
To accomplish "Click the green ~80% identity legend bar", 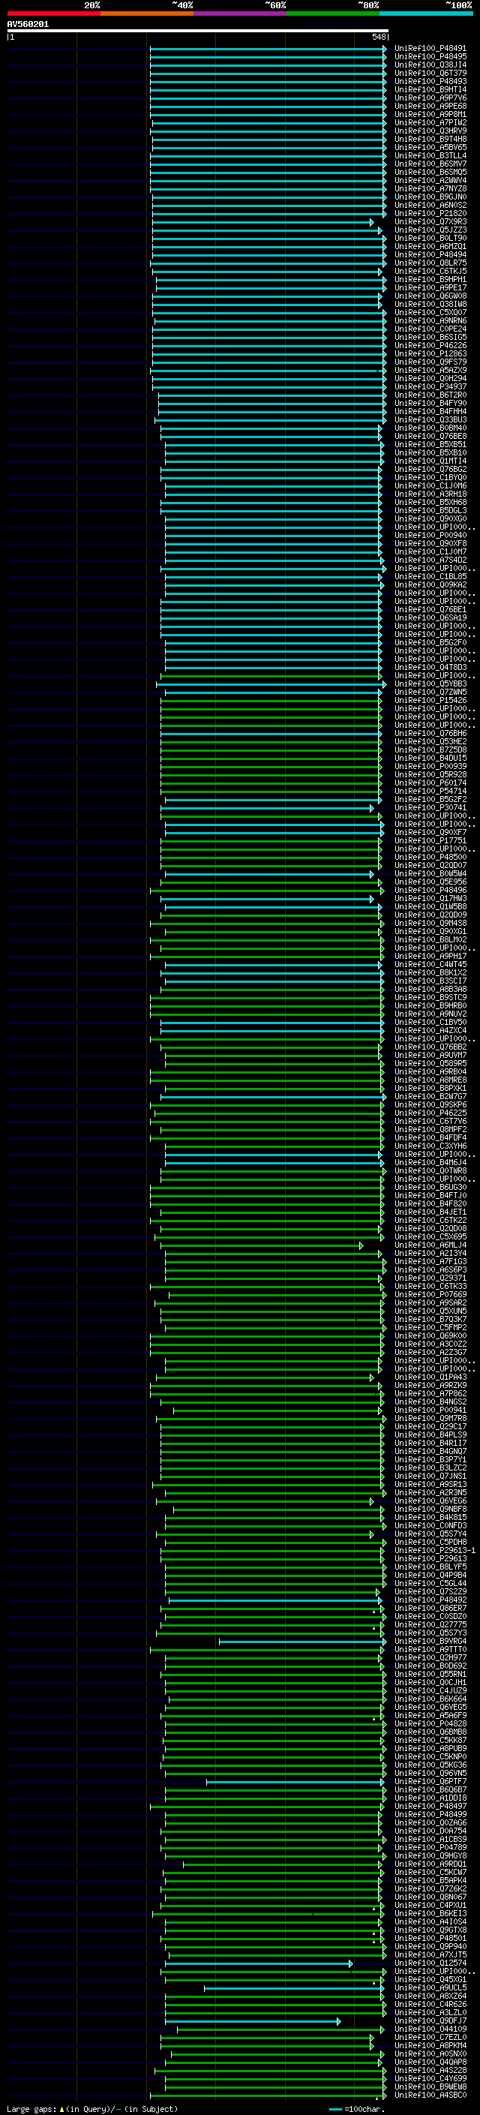I will coord(332,14).
